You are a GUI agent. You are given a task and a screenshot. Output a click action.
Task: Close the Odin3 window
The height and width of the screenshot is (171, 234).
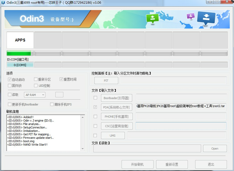click(227, 2)
